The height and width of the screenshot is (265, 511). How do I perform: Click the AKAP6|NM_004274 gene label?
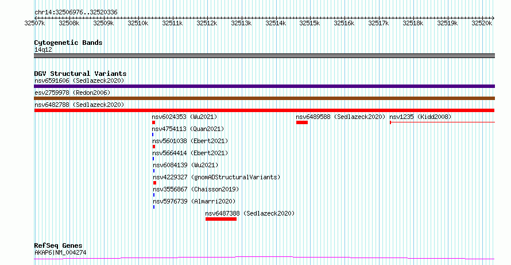60,252
